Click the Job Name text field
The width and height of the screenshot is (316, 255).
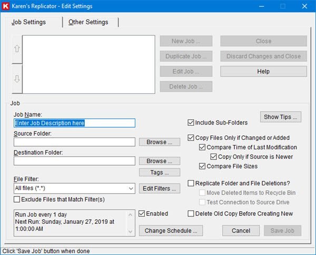pos(74,123)
